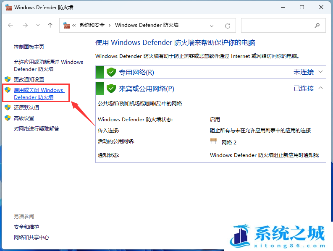Click the double chevron before 系统和安全
The image size is (333, 251).
[74, 26]
